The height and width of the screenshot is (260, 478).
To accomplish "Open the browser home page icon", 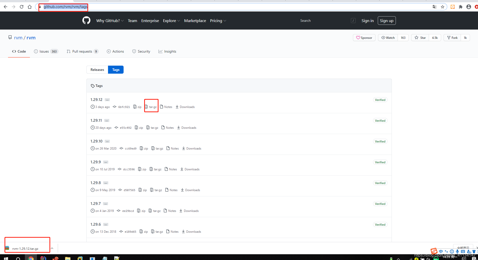I will [x=30, y=7].
